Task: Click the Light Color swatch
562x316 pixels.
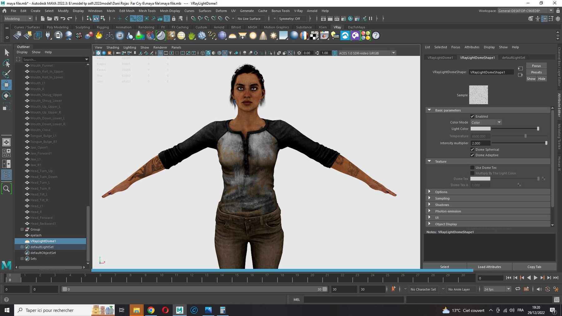Action: point(481,129)
